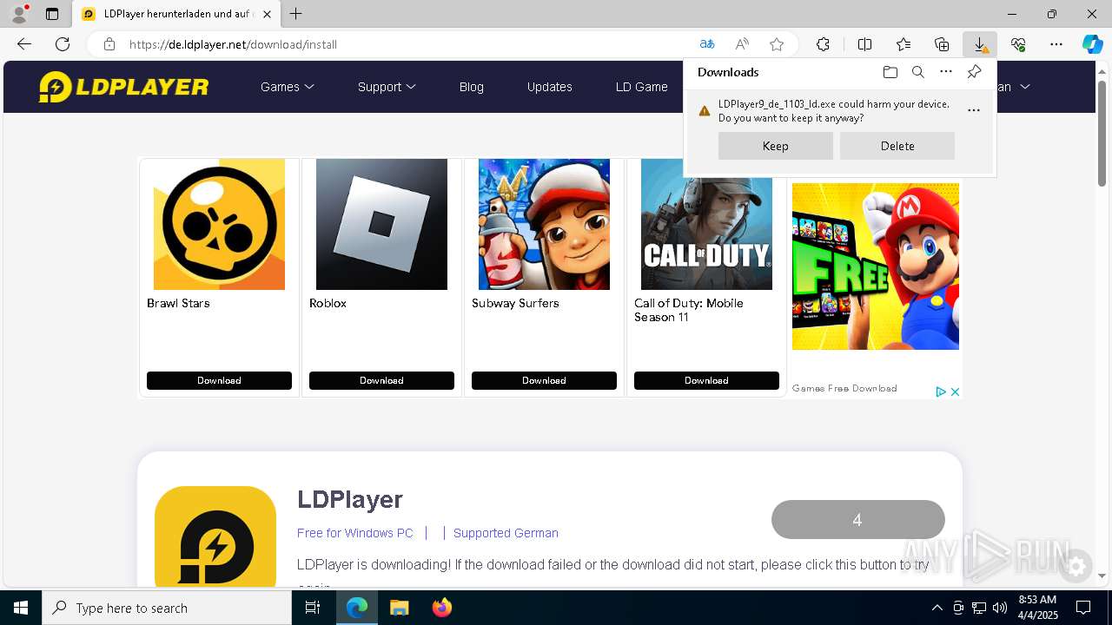
Task: Open Copilot sidebar icon
Action: (1092, 44)
